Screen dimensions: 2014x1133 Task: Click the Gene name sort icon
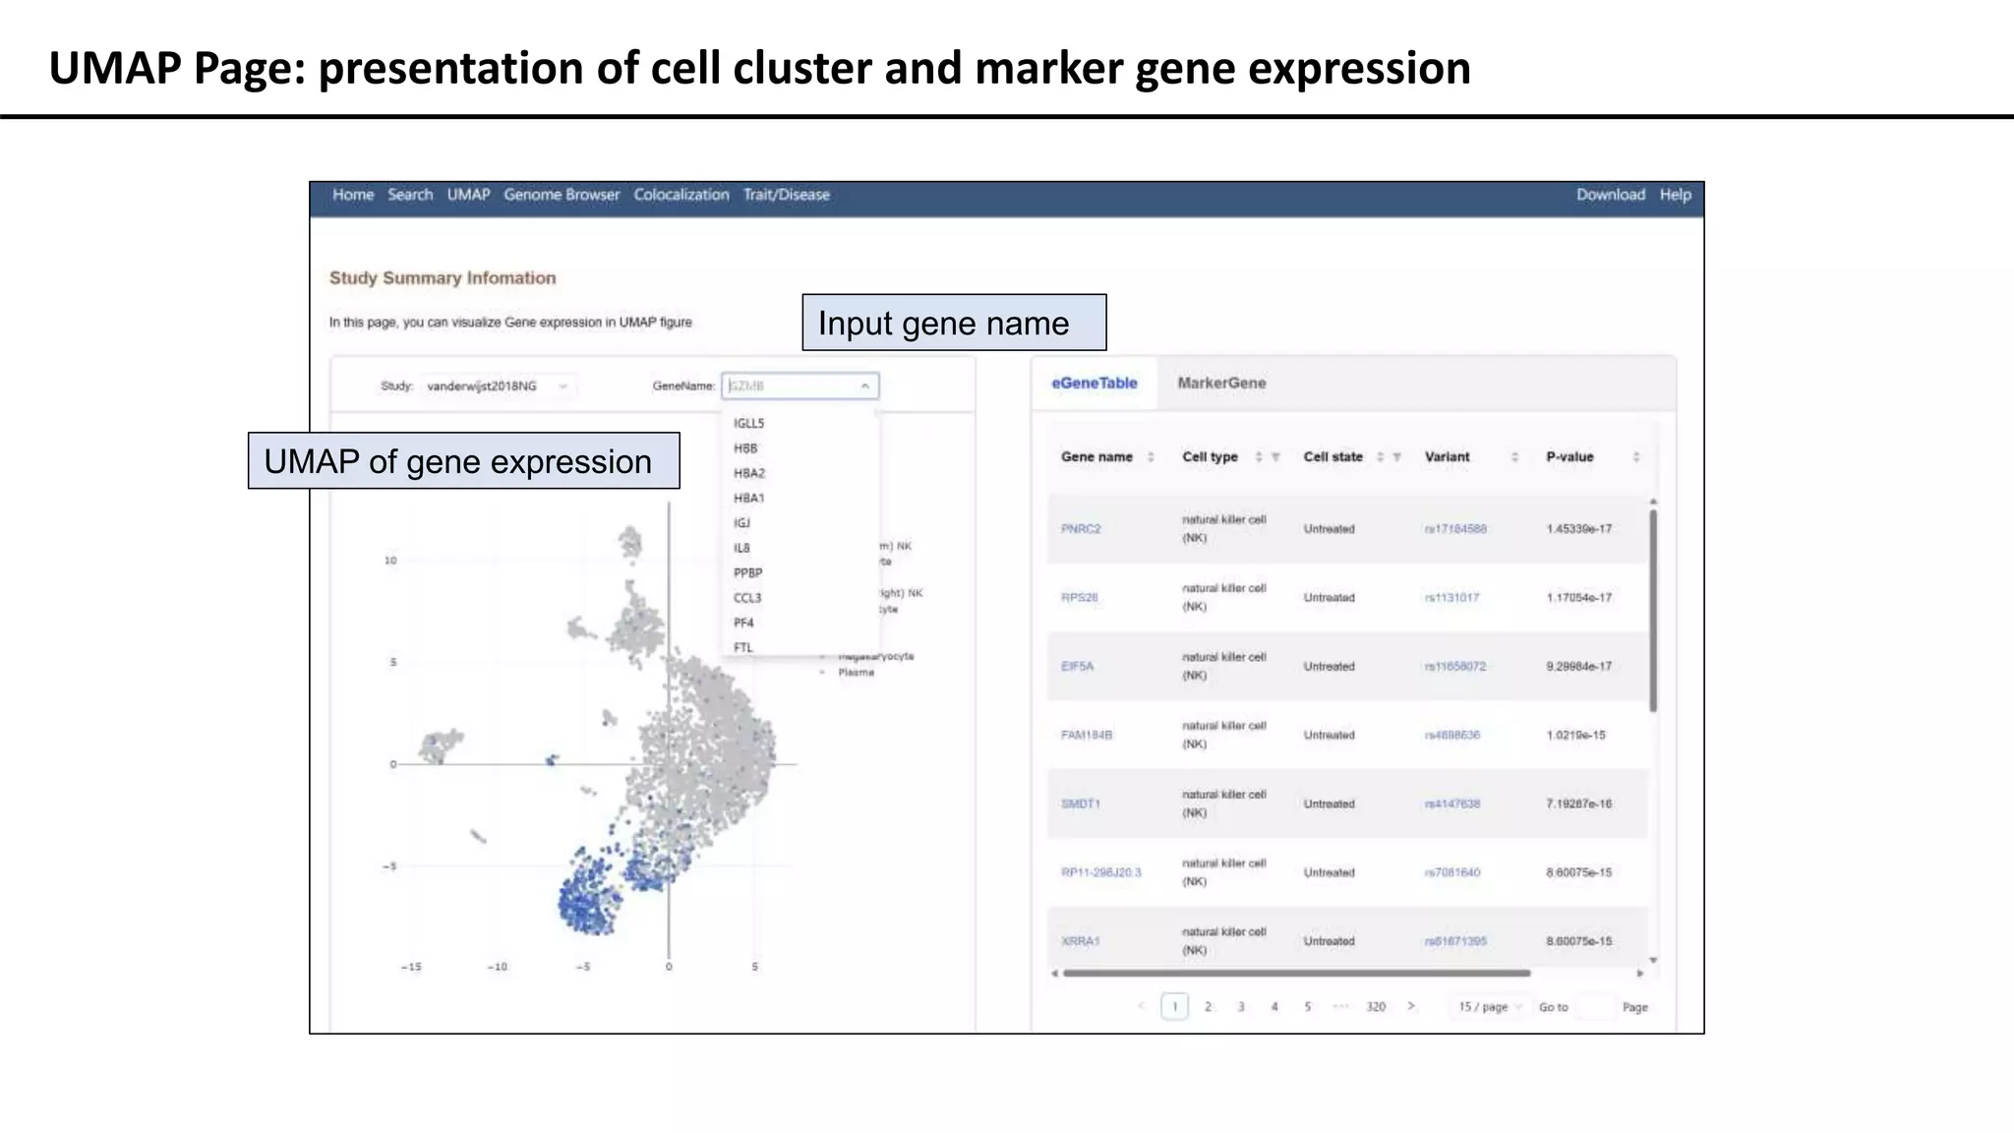pos(1150,457)
